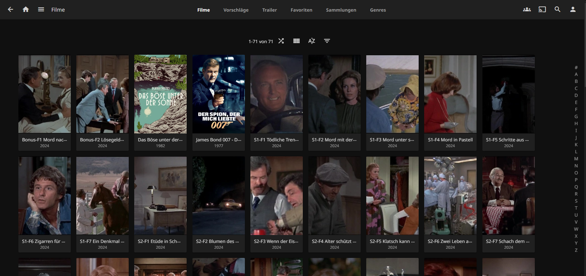
Task: Switch to the Vorschläge tab
Action: (x=236, y=10)
